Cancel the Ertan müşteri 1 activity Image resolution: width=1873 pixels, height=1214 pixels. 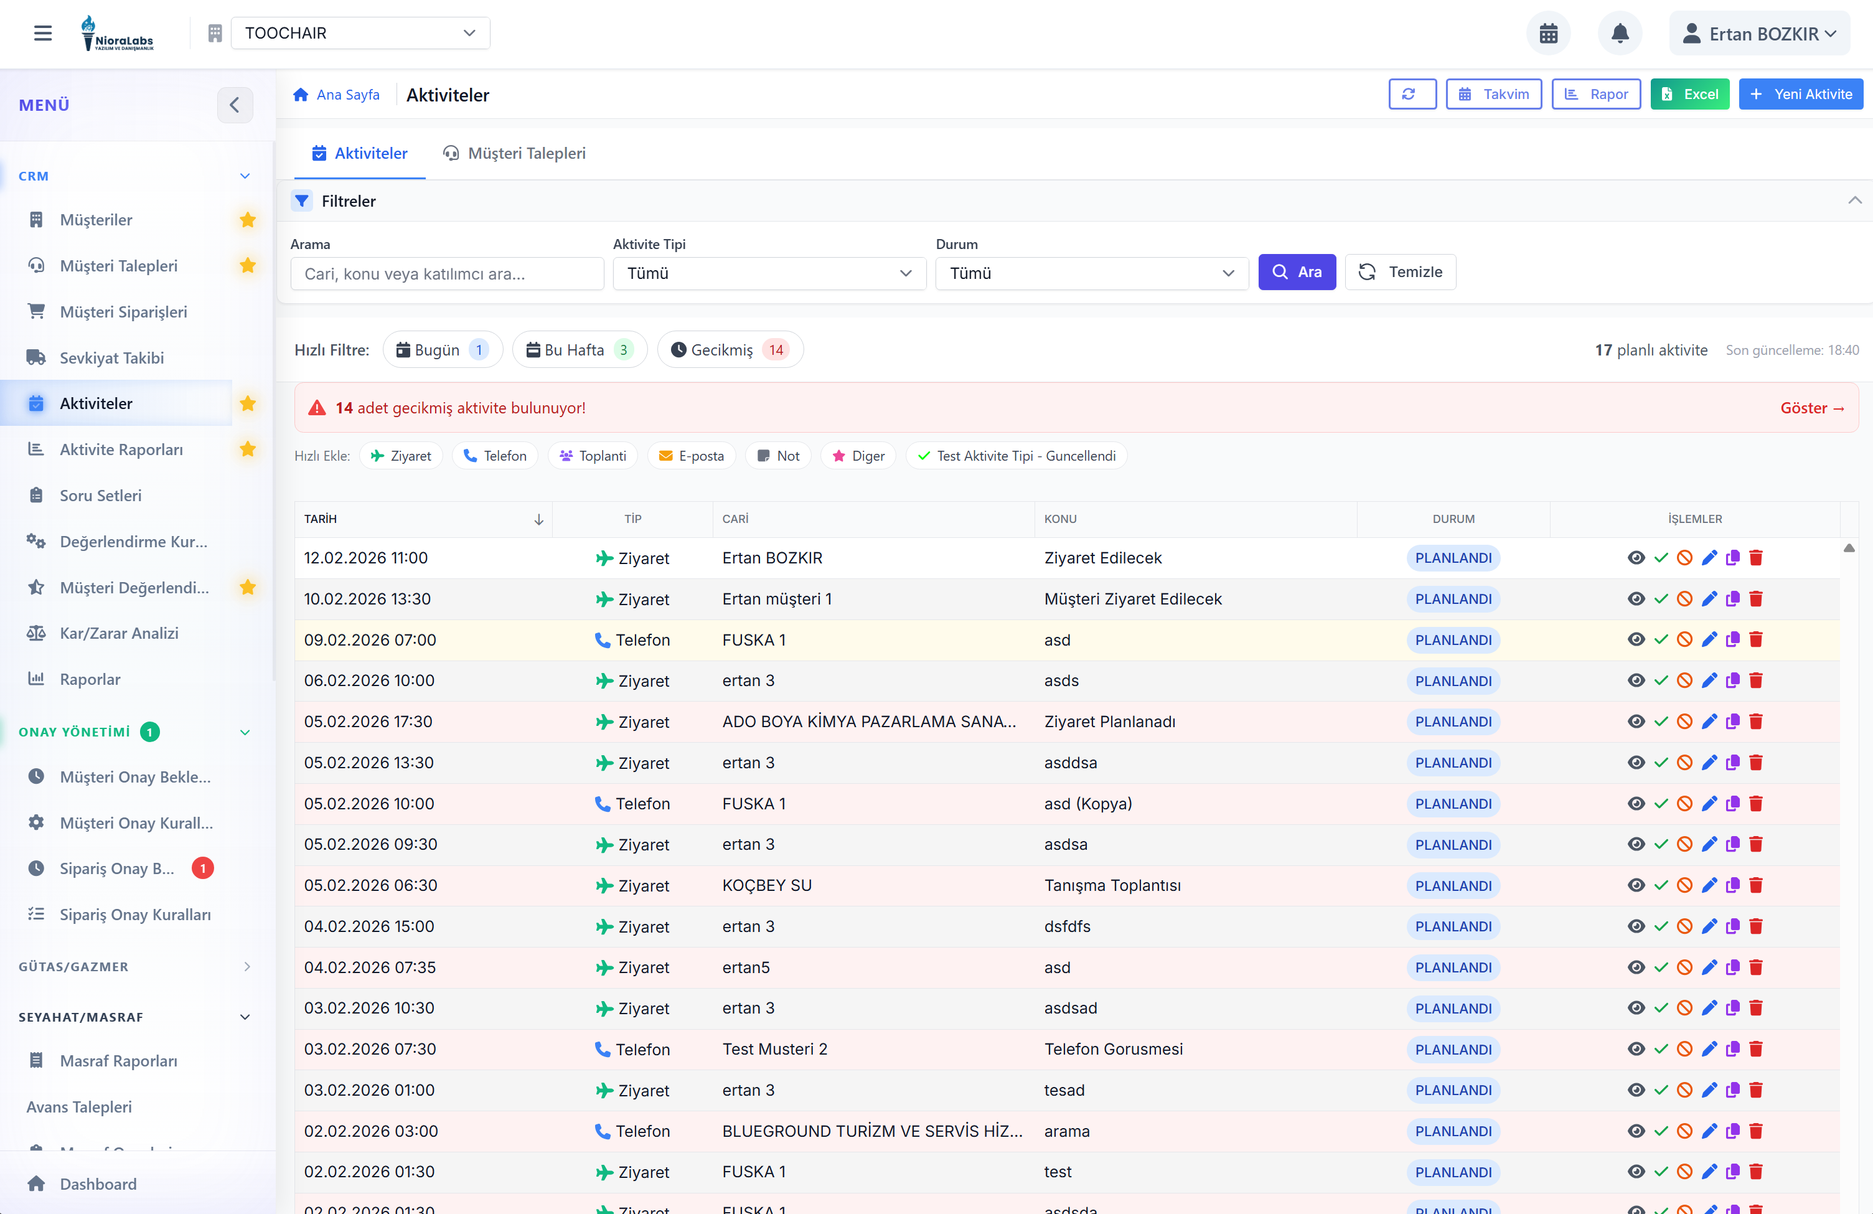coord(1684,599)
